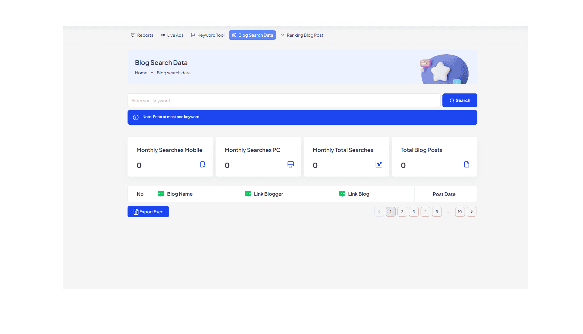Click the Link Blogger column header text
Screen dimensions: 583x334
(268, 194)
